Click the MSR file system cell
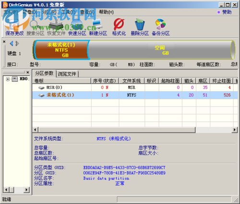The width and height of the screenshot is (240, 204). click(x=132, y=87)
